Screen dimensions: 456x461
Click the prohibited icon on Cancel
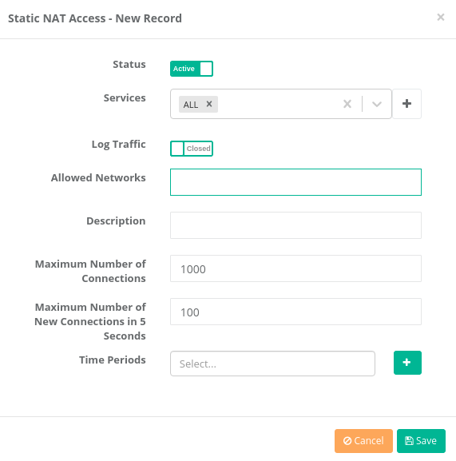[347, 441]
